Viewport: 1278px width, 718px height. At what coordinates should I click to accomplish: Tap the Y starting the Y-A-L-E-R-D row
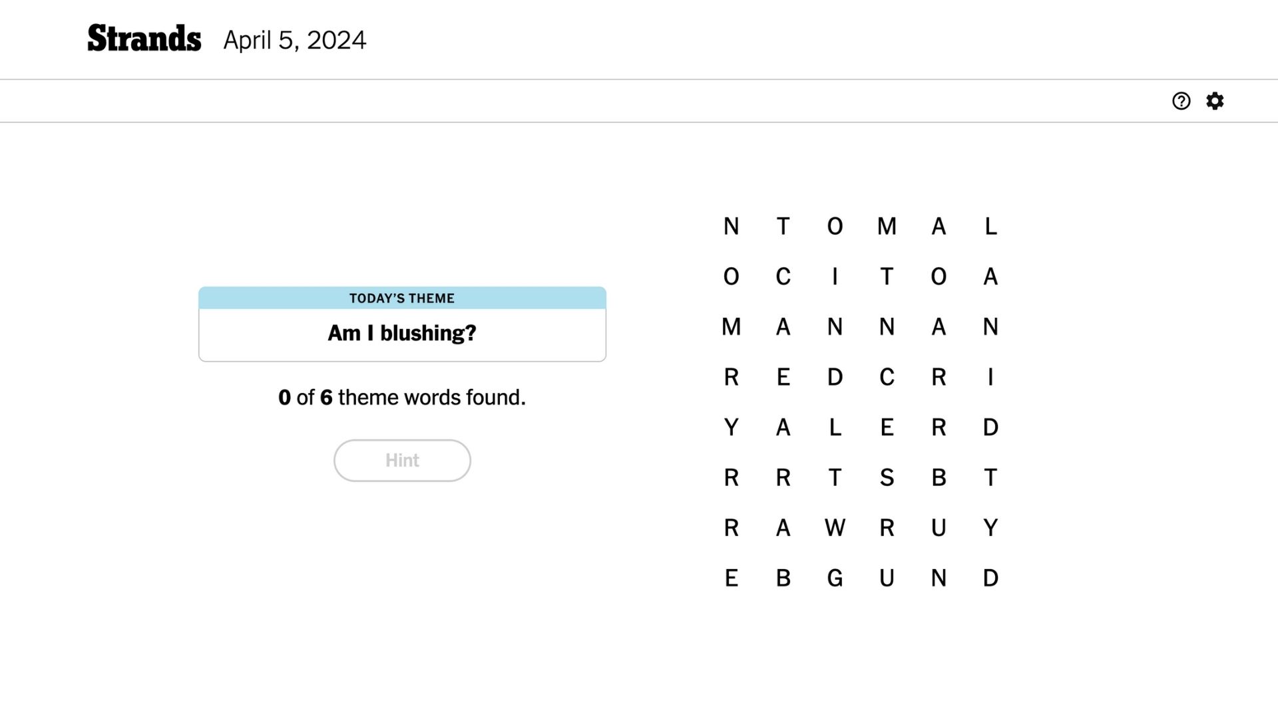(x=731, y=427)
